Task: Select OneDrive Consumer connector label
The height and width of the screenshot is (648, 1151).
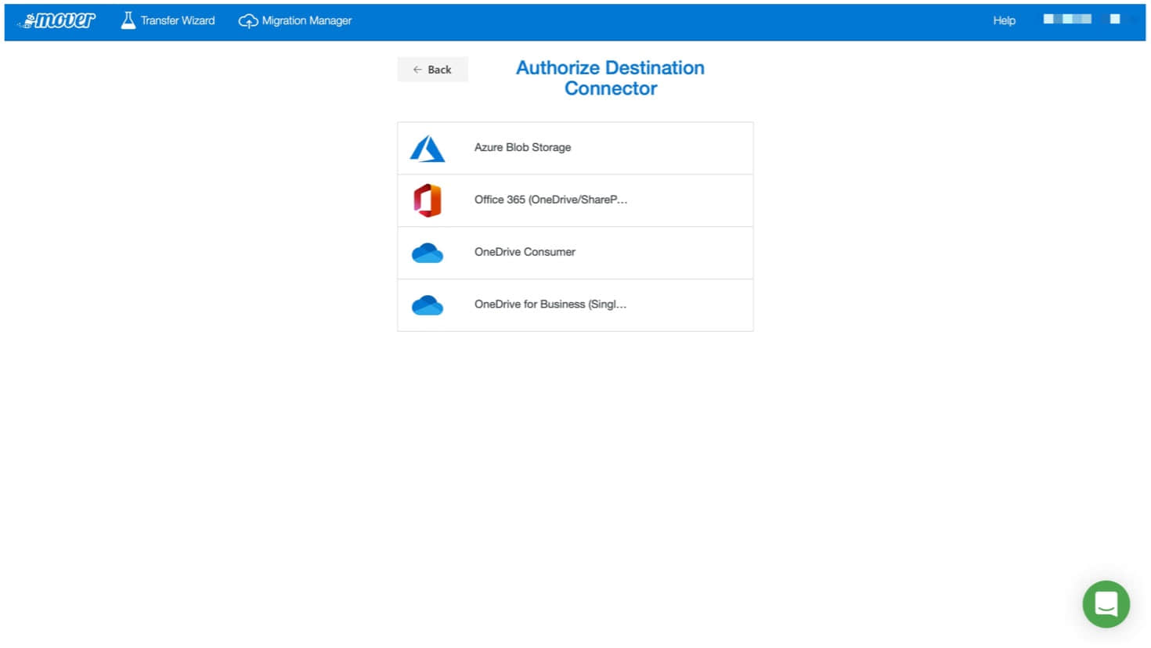Action: point(525,252)
